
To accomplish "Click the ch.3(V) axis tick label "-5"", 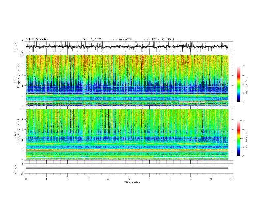I will click(x=22, y=174).
